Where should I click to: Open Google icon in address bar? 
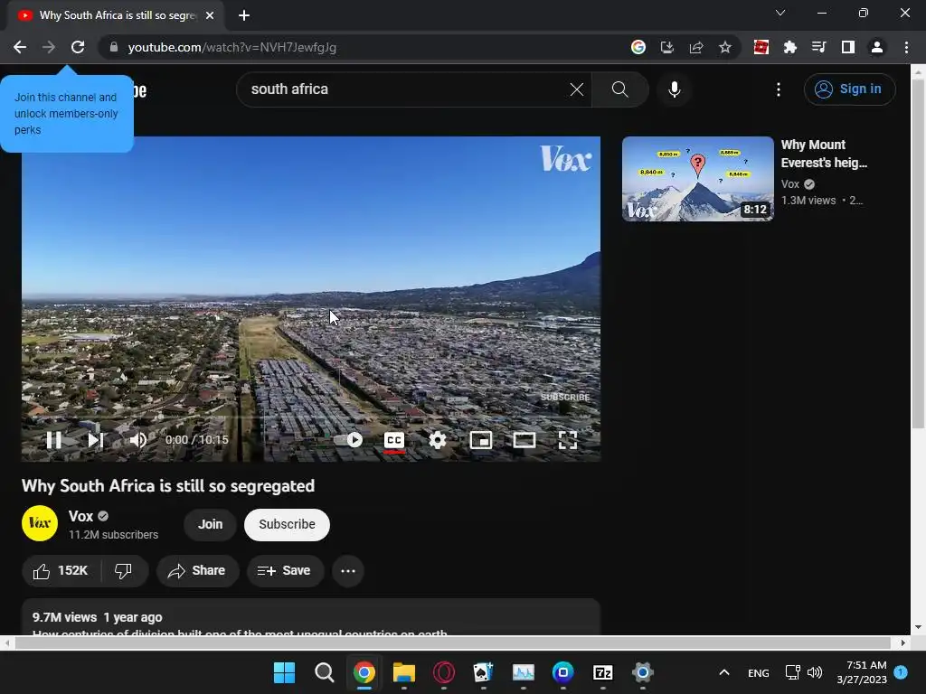tap(638, 47)
